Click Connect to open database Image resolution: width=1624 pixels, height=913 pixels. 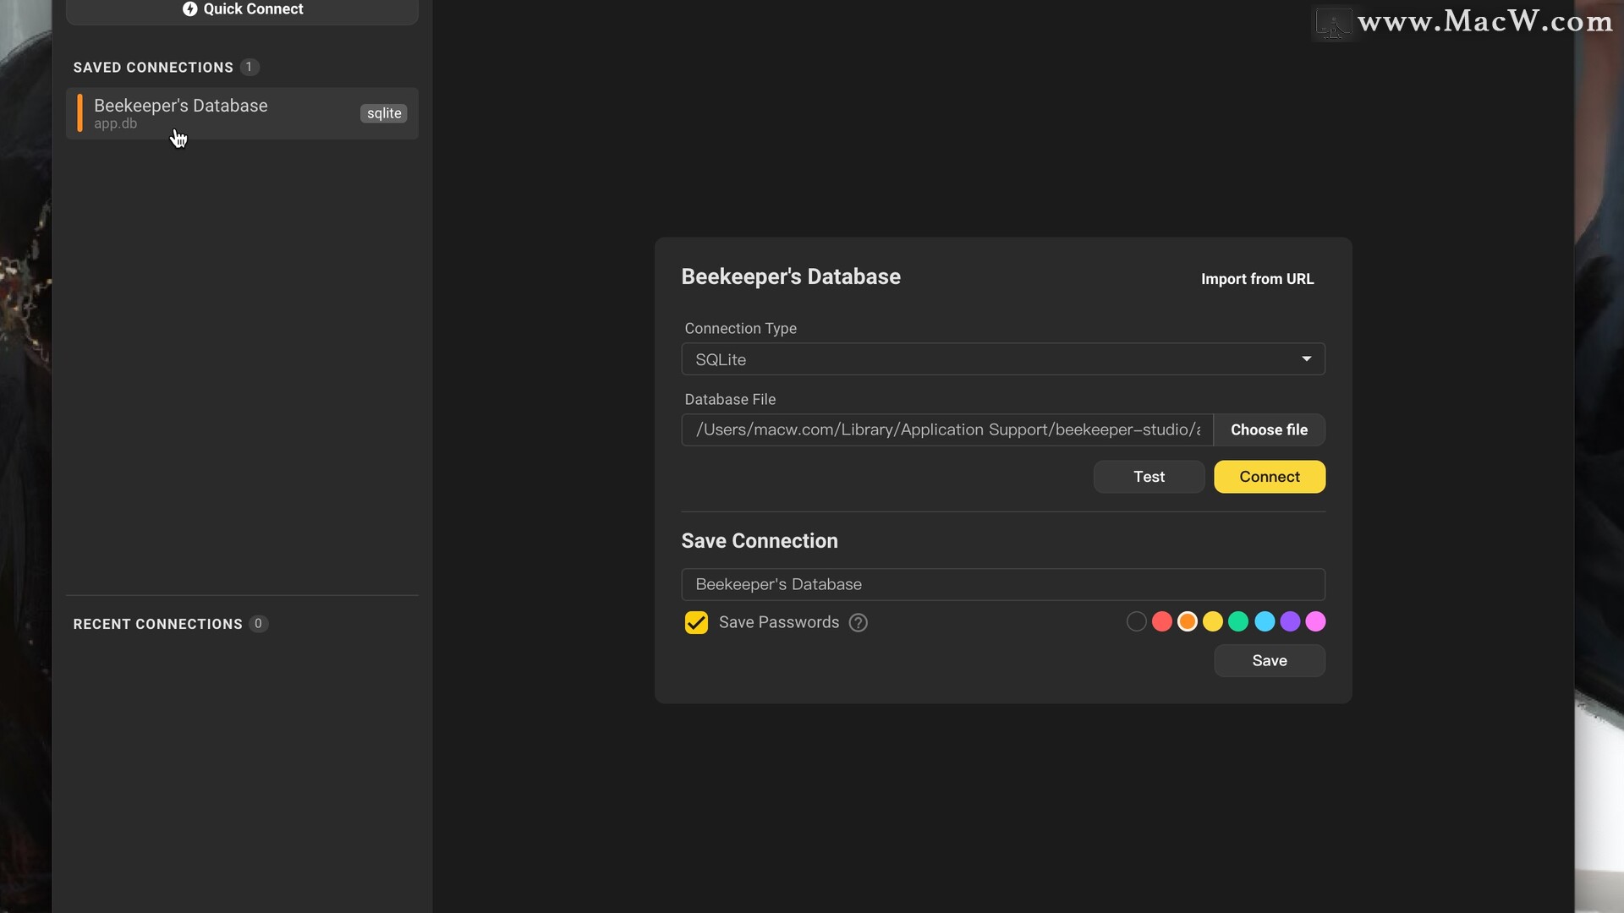[1270, 477]
